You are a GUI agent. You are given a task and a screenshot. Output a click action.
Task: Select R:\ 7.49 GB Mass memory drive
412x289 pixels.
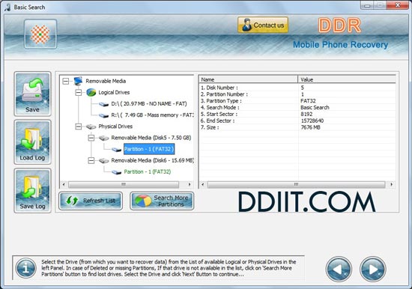[x=152, y=115]
